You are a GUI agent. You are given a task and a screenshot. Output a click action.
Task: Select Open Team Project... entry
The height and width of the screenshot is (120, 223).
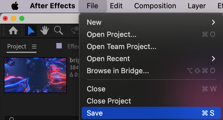[x=121, y=47]
